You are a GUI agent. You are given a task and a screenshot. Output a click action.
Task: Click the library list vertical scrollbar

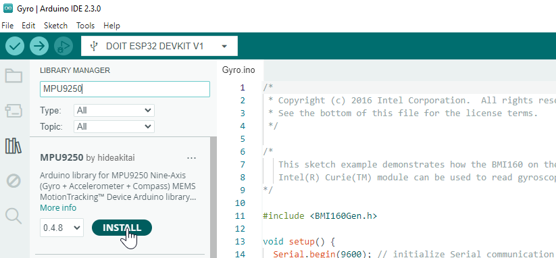point(213,197)
